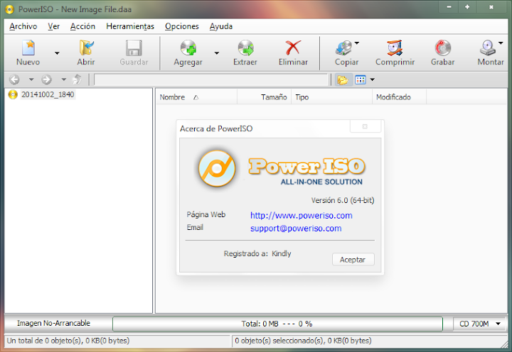Click the Abrir folder icon
Screen dimensions: 512x352
pos(86,48)
